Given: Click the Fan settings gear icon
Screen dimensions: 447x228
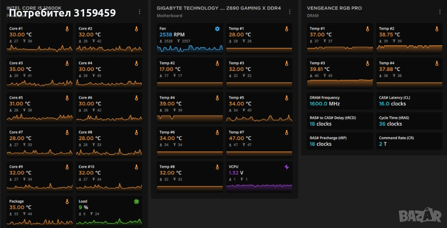Looking at the screenshot, I should click(217, 29).
